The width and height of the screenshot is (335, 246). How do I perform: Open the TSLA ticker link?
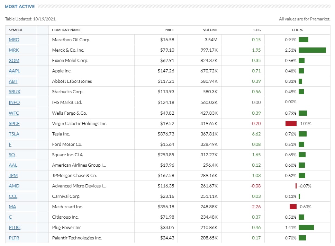tap(14, 134)
